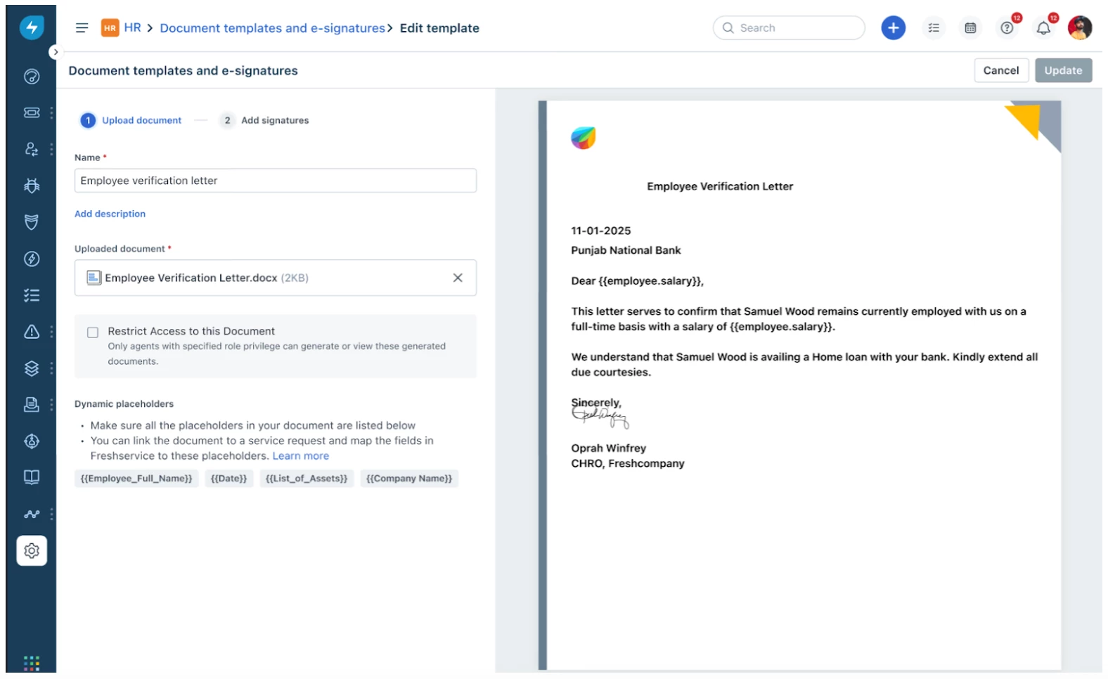Viewport: 1108px width, 679px height.
Task: Click HR breadcrumb link
Action: 132,28
